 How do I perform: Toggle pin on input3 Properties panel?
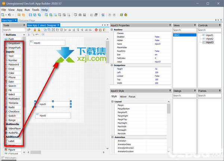click(170, 25)
